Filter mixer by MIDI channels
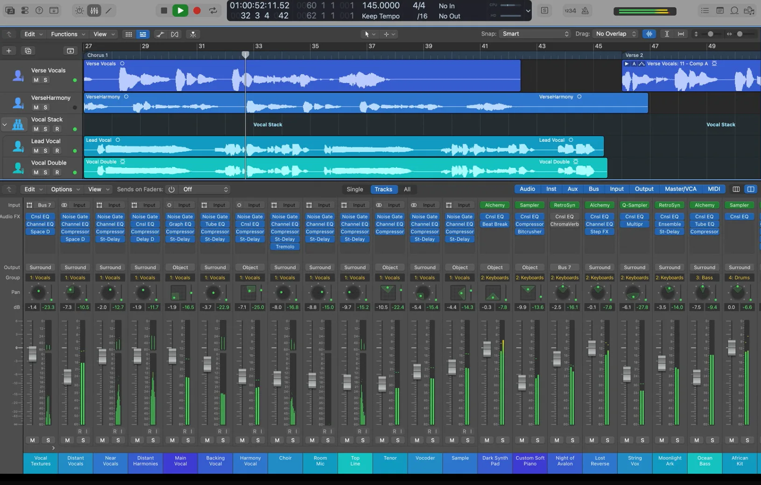This screenshot has height=485, width=761. tap(714, 189)
